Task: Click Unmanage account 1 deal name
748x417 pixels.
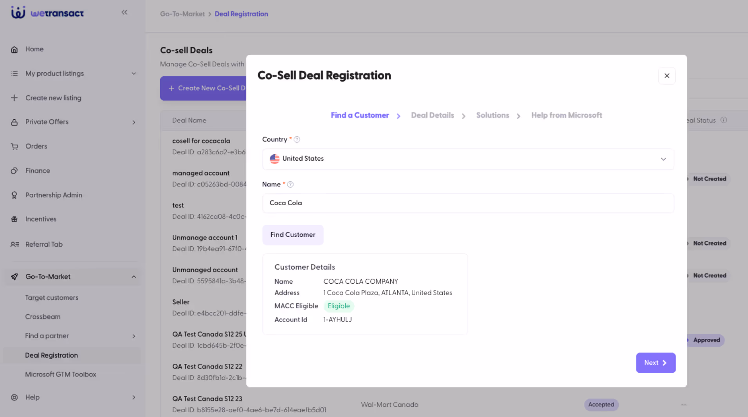Action: coord(205,238)
